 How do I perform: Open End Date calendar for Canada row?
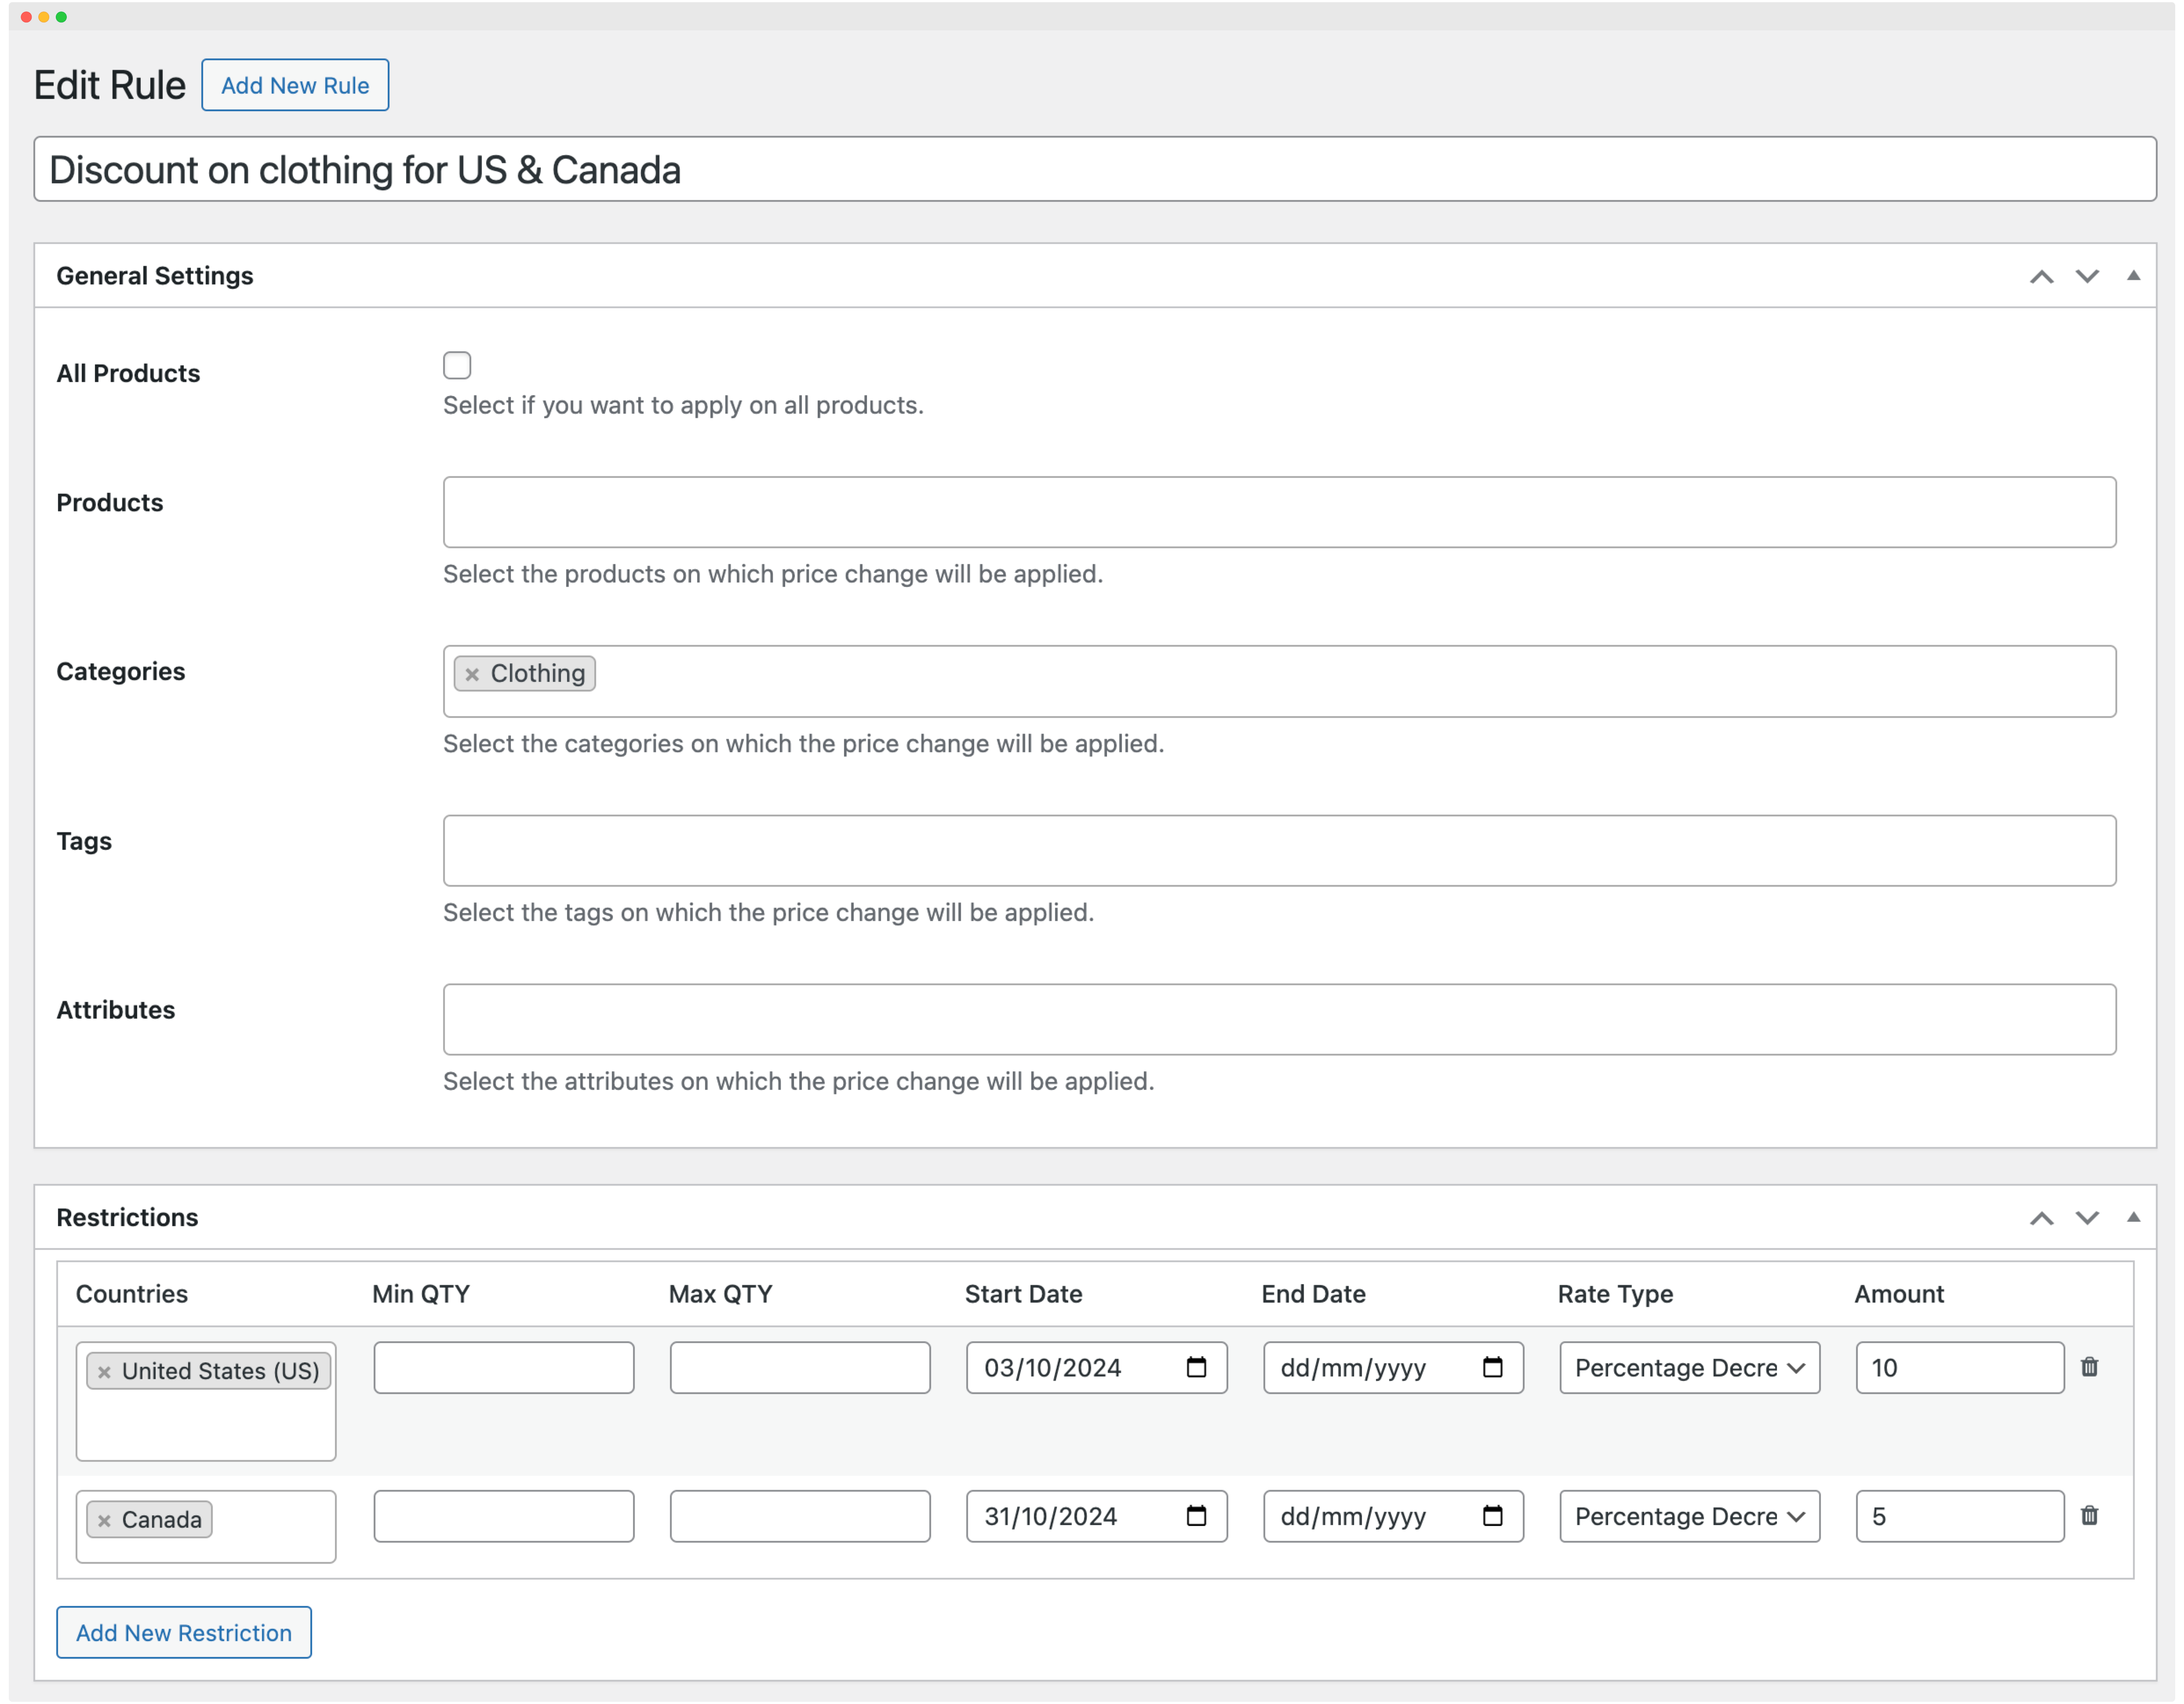point(1492,1516)
